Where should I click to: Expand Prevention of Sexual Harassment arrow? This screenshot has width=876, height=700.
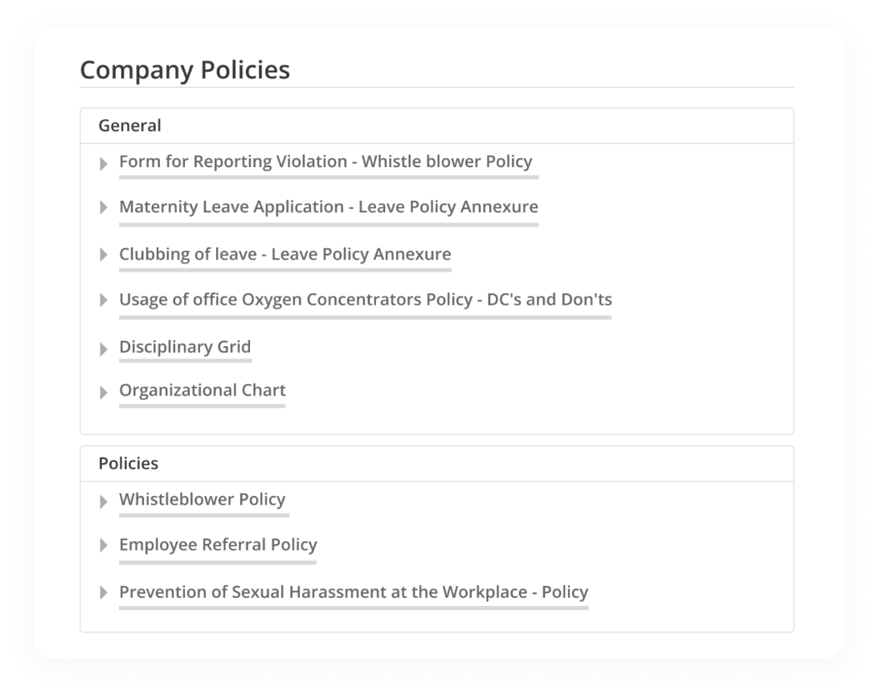[104, 592]
